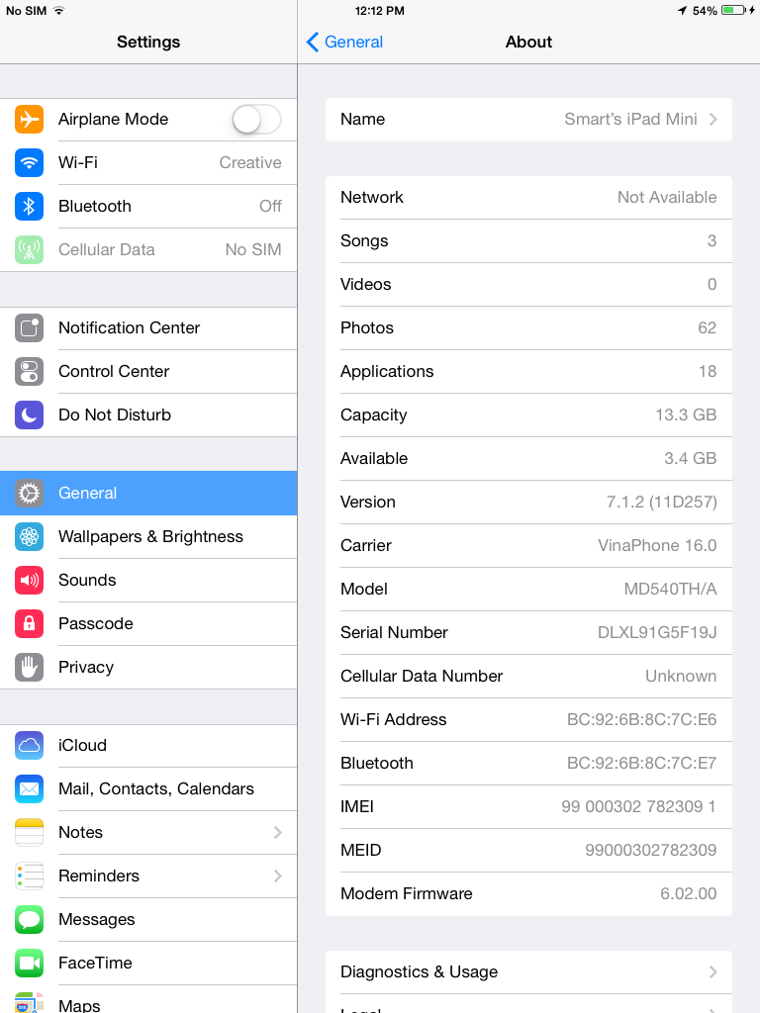Open the Control Center icon
The height and width of the screenshot is (1013, 760).
coord(29,372)
